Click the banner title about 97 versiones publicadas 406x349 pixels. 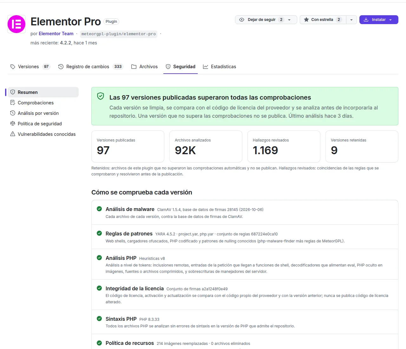tap(210, 97)
